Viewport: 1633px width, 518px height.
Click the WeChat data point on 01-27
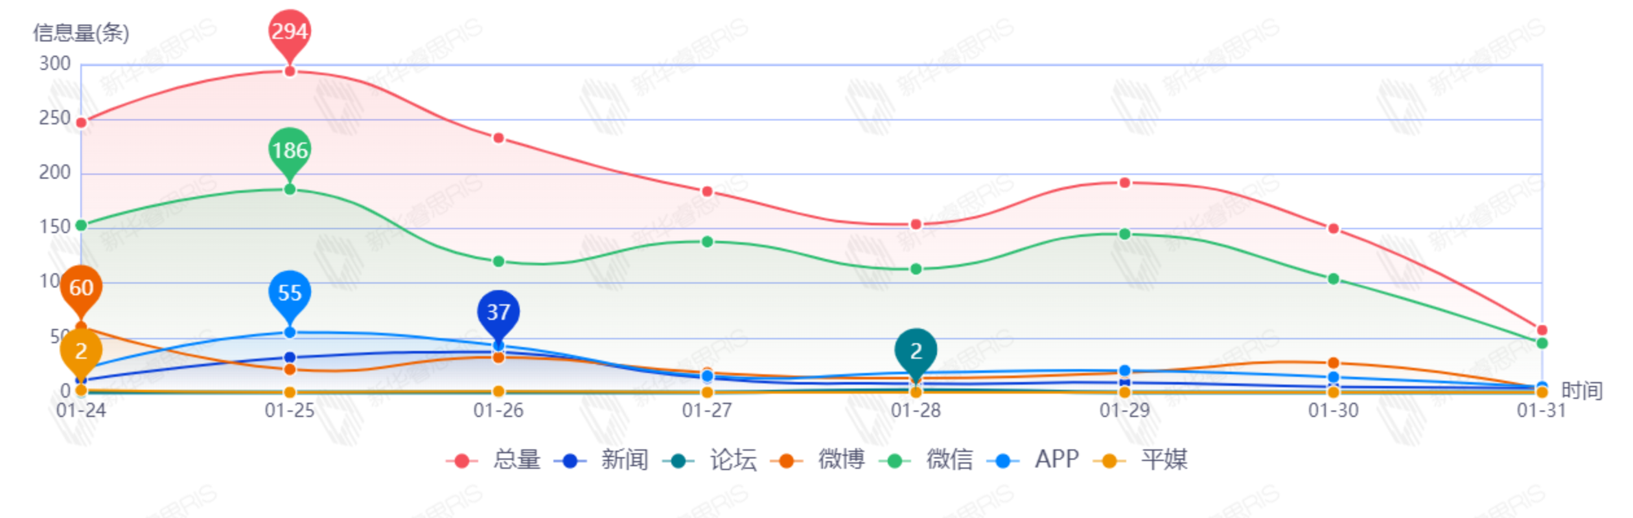(707, 242)
